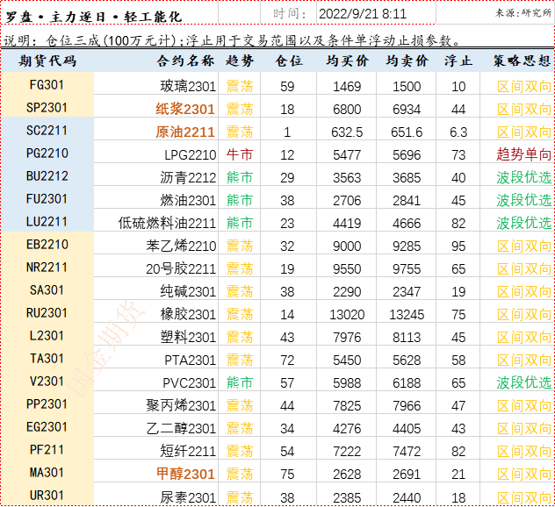Select the SP2301 futures code cell

(47, 108)
